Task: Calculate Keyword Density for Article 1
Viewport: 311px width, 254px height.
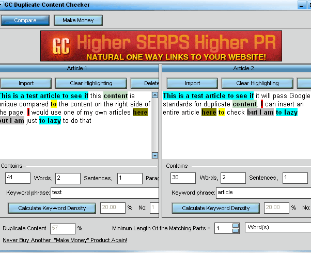Action: [x=52, y=208]
